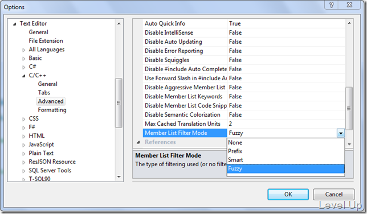The width and height of the screenshot is (367, 214).
Task: Collapse the C/C++ node
Action: click(23, 76)
